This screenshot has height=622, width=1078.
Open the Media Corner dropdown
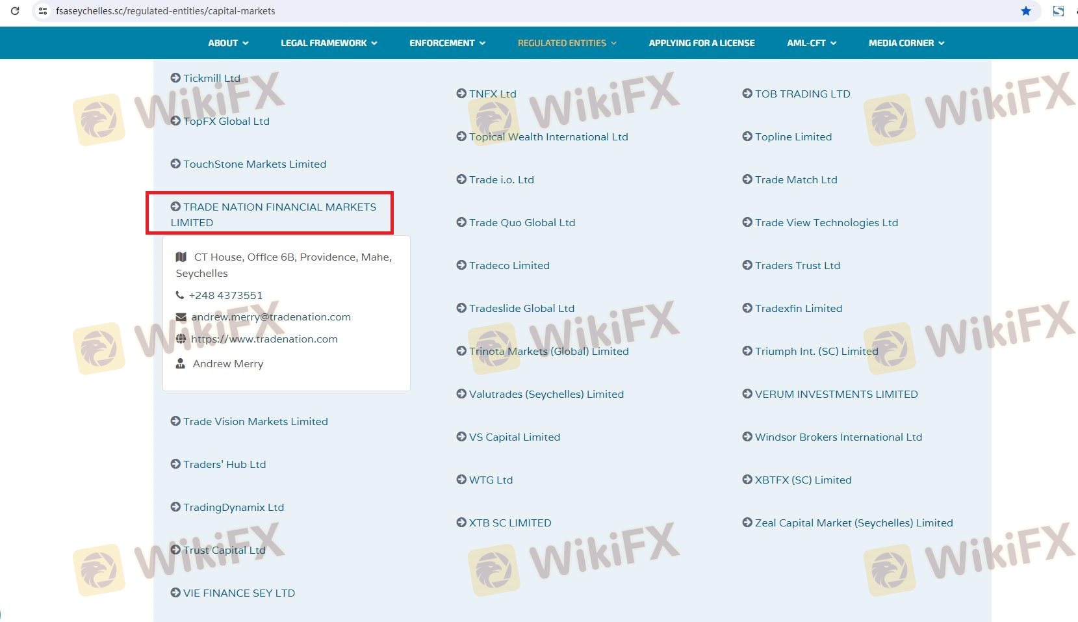[x=906, y=43]
